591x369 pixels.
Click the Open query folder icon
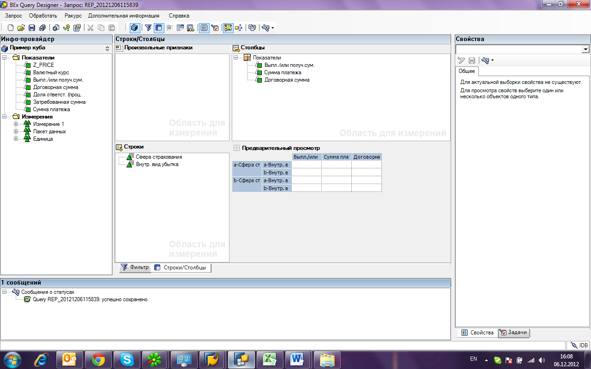click(x=21, y=28)
